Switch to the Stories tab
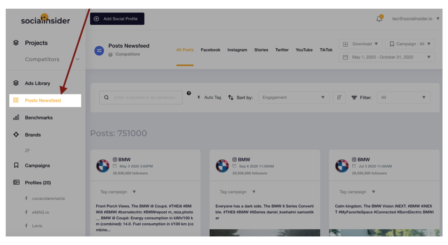The image size is (448, 245). point(261,50)
